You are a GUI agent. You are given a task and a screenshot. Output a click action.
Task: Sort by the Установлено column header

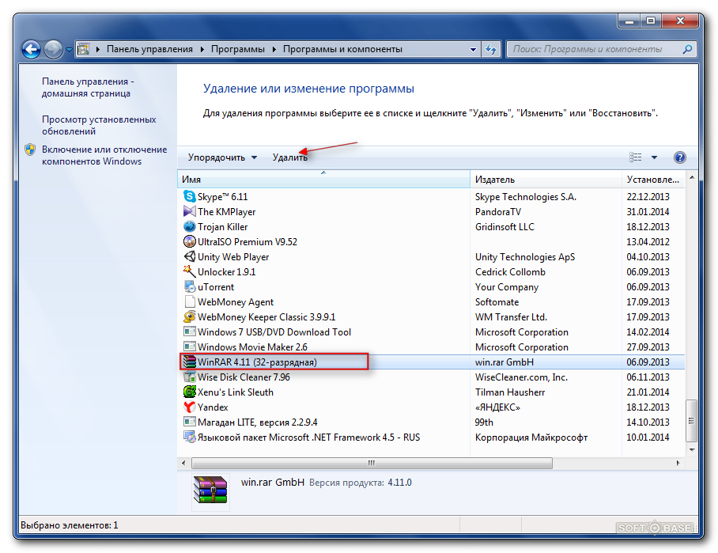[x=653, y=180]
